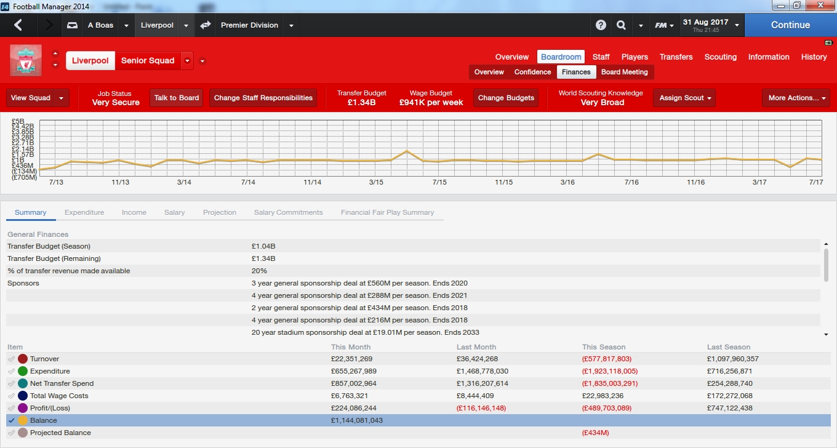Go forward with the right arrow
The width and height of the screenshot is (837, 448).
coord(49,25)
